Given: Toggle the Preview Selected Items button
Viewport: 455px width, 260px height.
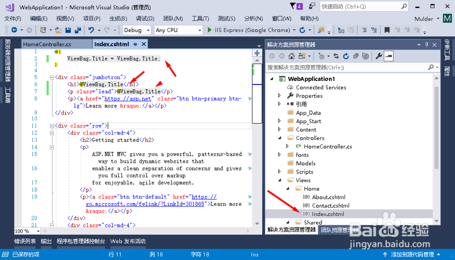Looking at the screenshot, I should [389, 56].
